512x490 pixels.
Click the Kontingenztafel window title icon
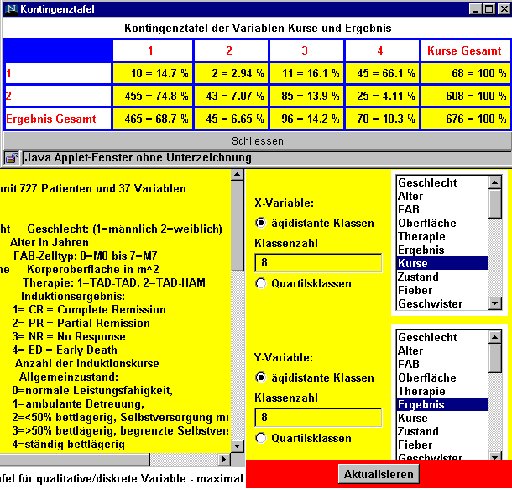pyautogui.click(x=8, y=8)
